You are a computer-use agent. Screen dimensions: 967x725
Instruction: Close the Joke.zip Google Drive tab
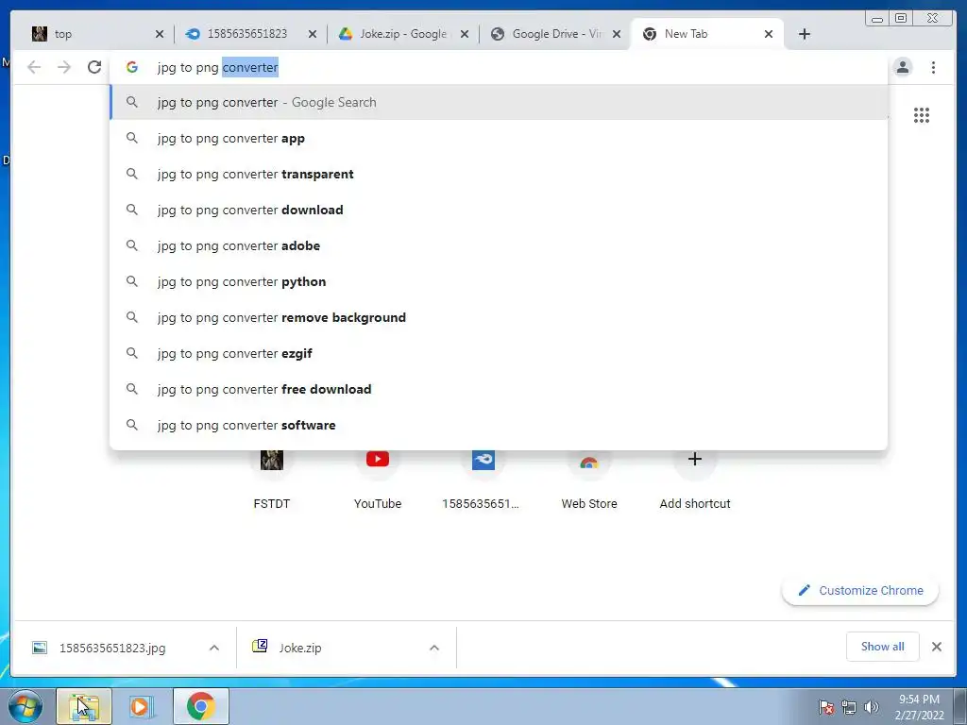(x=465, y=34)
